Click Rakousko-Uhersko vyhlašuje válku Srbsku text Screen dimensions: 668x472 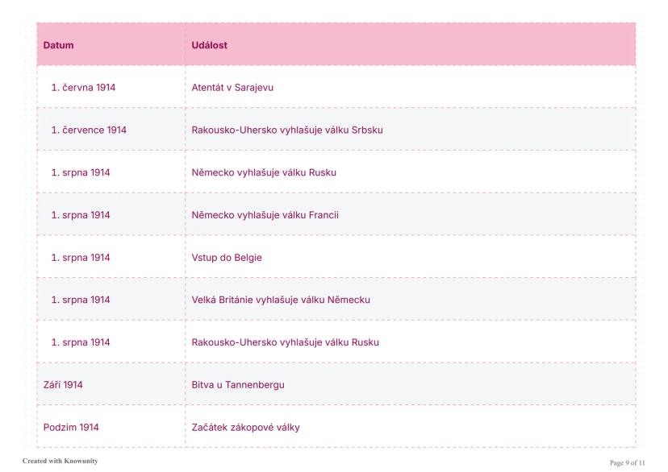coord(286,130)
